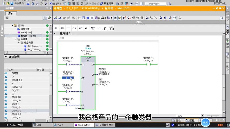
Task: Click the PV value 24 on counter
Action: [x=76, y=108]
